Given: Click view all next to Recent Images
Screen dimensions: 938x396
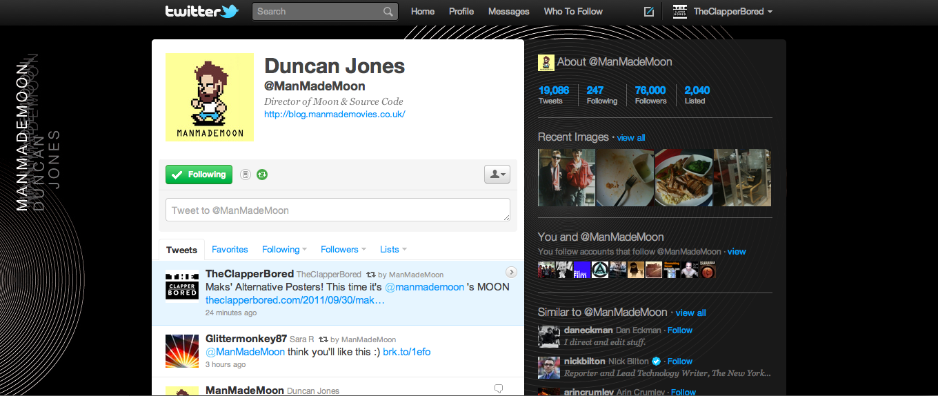Looking at the screenshot, I should point(631,137).
